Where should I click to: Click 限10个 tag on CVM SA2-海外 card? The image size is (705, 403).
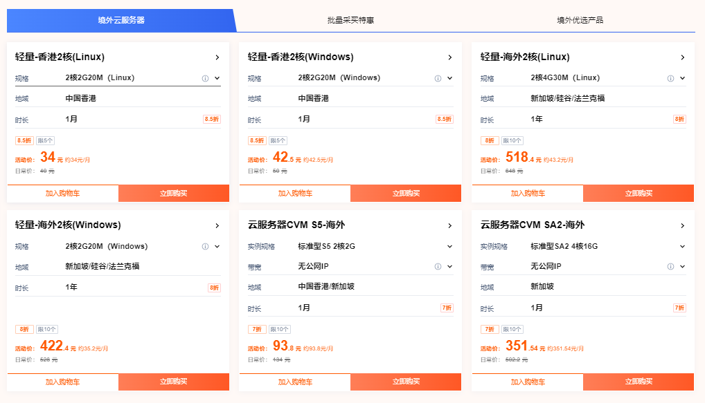pos(512,330)
